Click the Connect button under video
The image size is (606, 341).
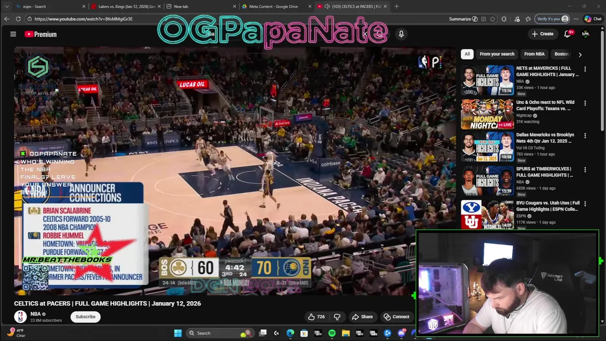tap(396, 317)
